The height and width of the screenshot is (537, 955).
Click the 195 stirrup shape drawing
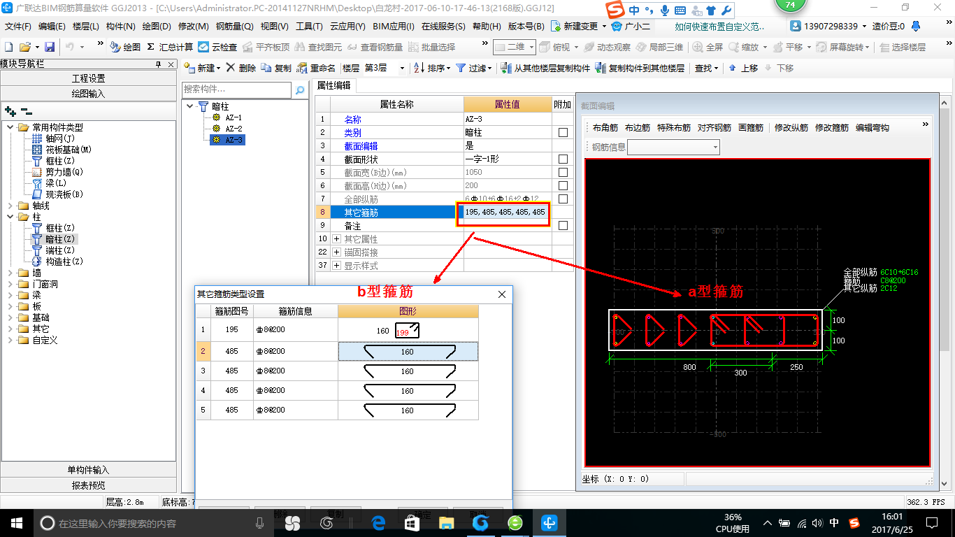pyautogui.click(x=408, y=331)
